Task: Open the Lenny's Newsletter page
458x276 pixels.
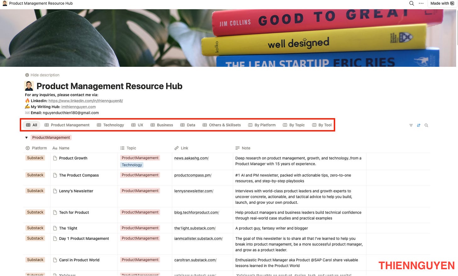Action: click(x=76, y=191)
